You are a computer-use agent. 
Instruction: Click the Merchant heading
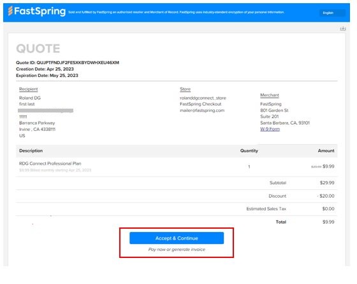[270, 95]
